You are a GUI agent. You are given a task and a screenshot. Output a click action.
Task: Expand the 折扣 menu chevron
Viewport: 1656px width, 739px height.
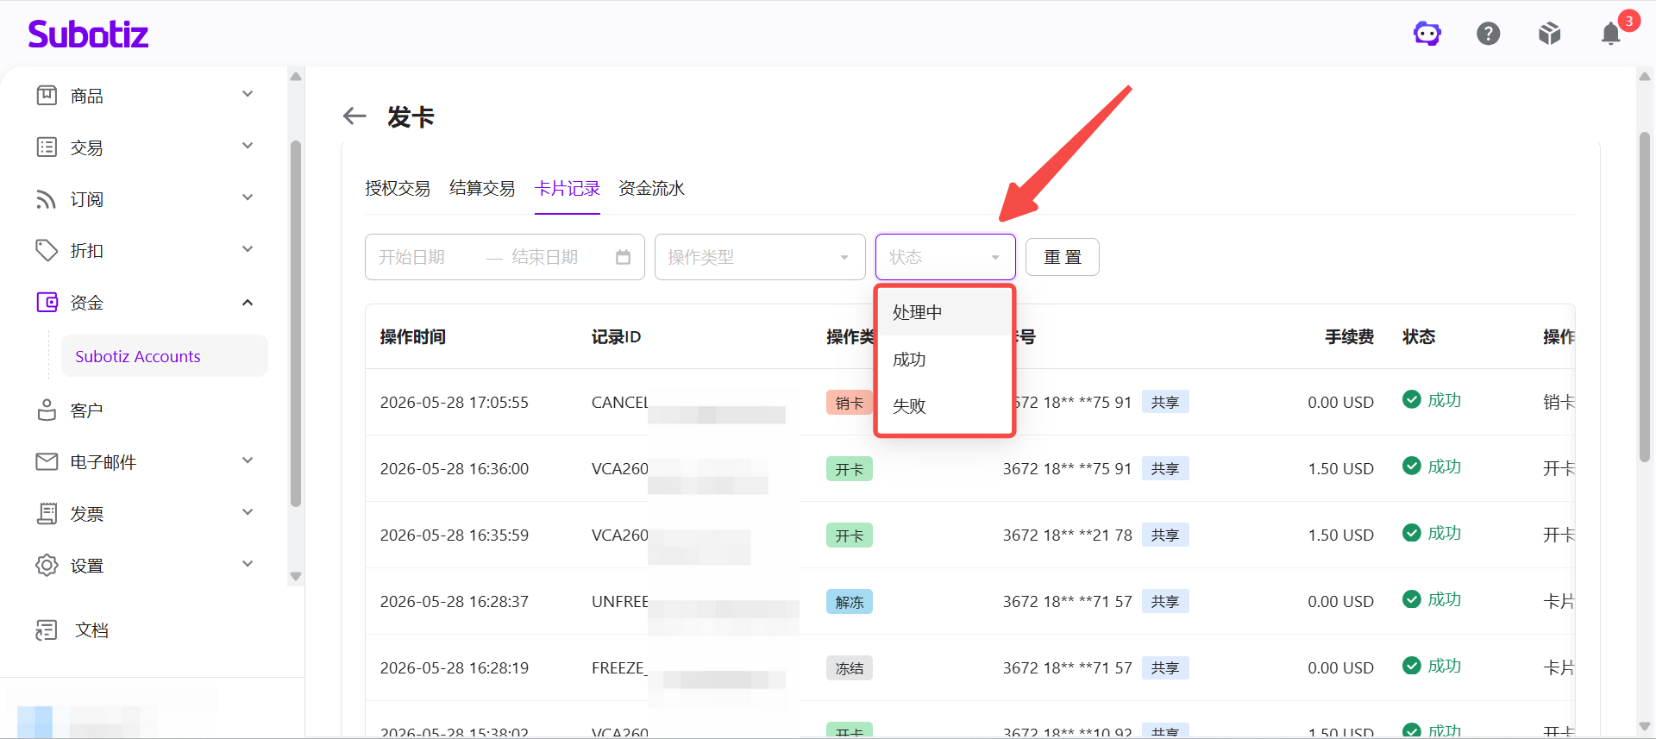(x=248, y=249)
